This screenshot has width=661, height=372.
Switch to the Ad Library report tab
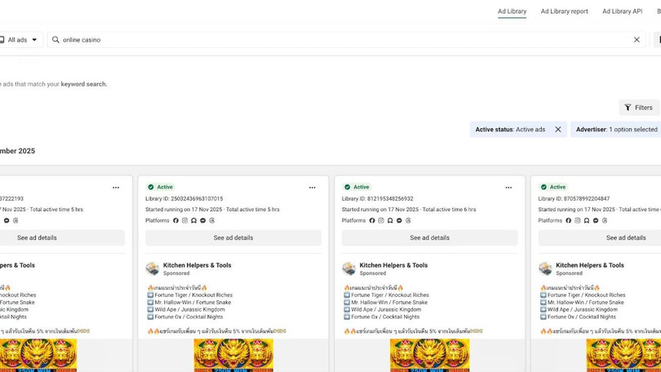click(564, 11)
